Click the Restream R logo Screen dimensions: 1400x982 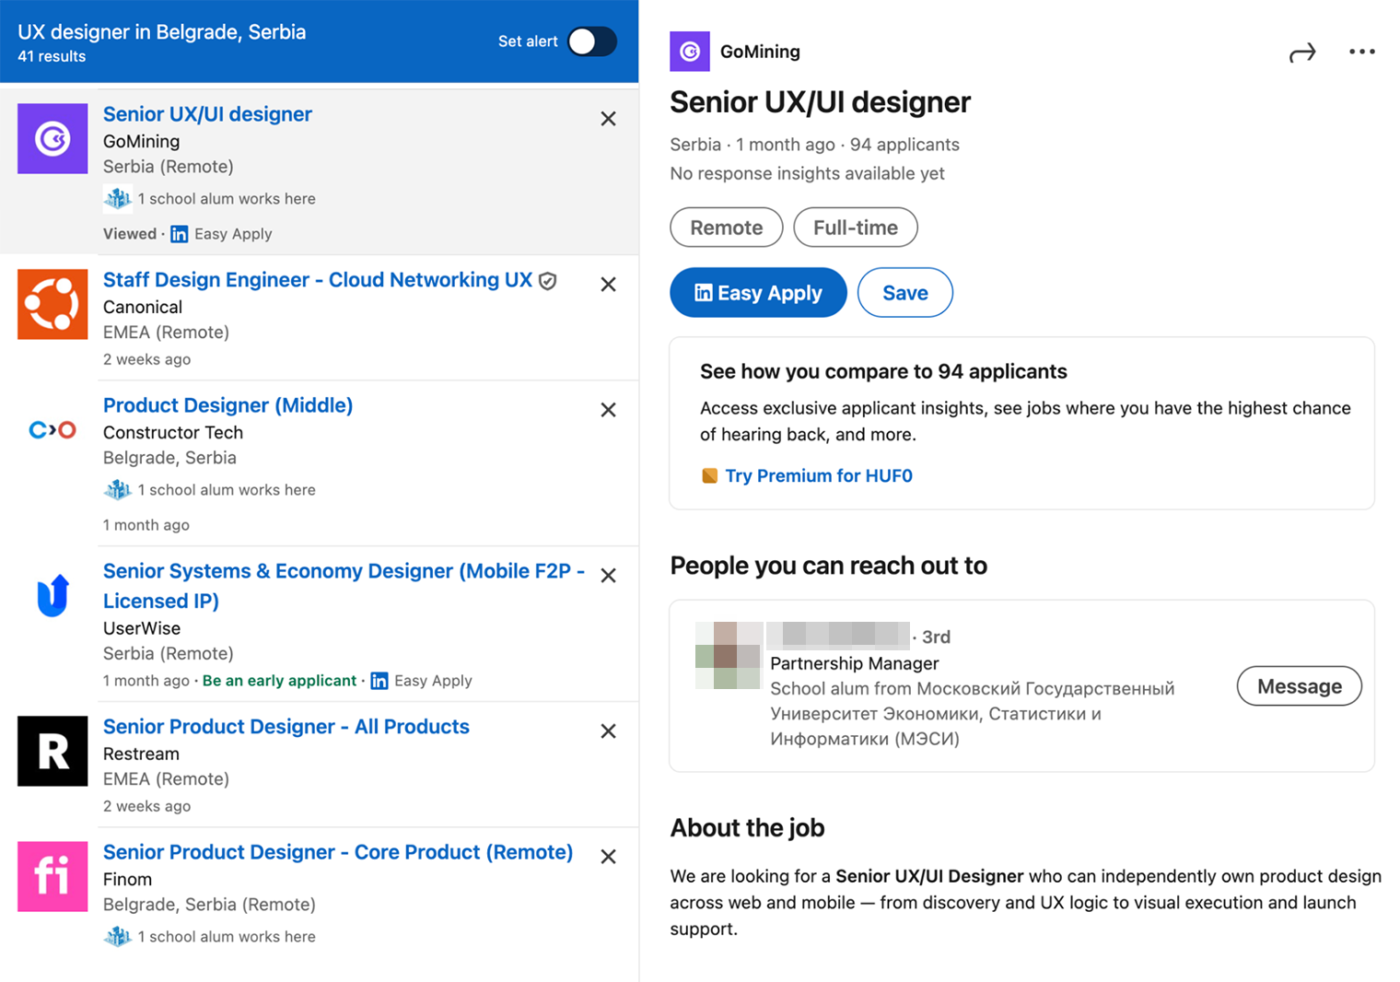(x=52, y=752)
